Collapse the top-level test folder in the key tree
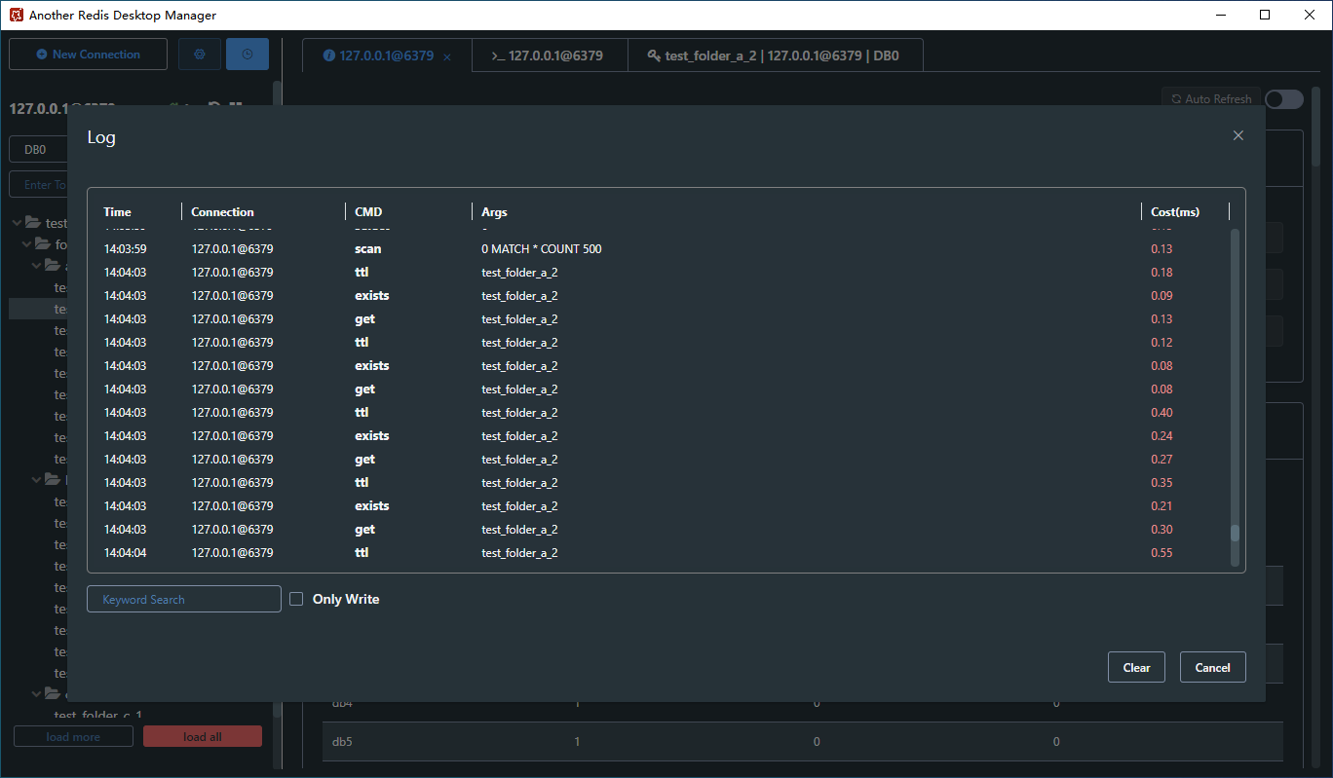Screen dimensions: 1333x778 click(x=17, y=223)
